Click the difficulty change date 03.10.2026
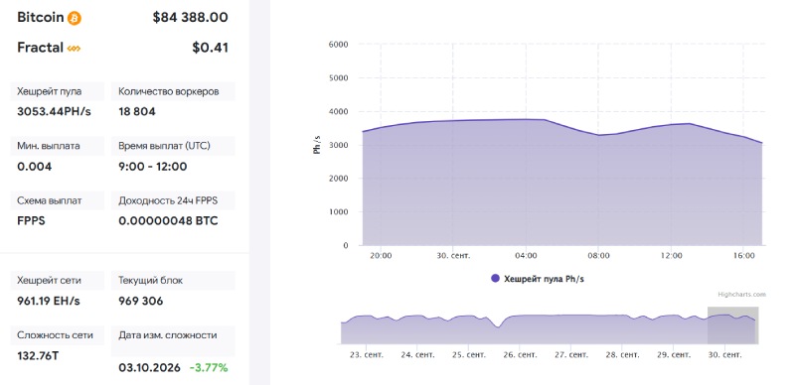This screenshot has height=385, width=795. (150, 368)
